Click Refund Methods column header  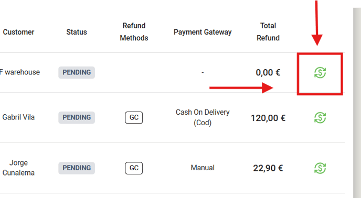coord(134,32)
